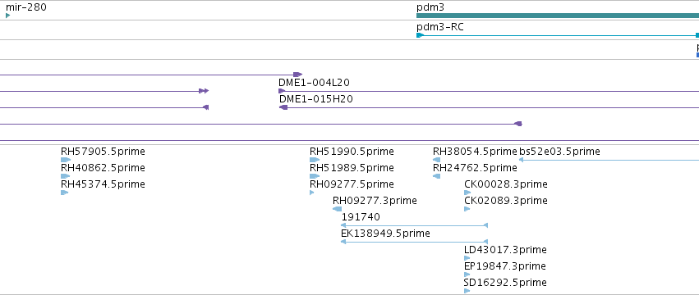The width and height of the screenshot is (699, 295).
Task: Click the DME1-004L20 clone arrow marker
Action: pyautogui.click(x=282, y=91)
